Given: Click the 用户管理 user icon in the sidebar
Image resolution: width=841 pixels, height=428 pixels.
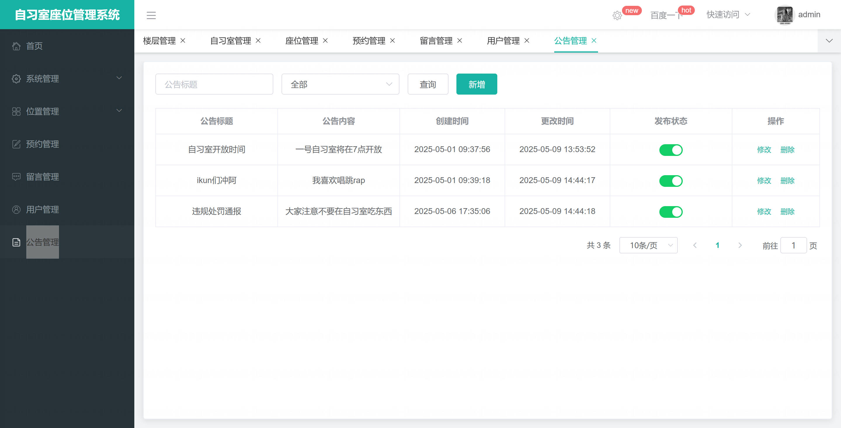Looking at the screenshot, I should (x=16, y=209).
